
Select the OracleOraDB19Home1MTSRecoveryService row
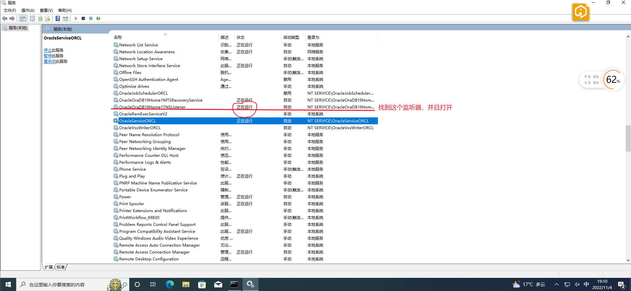(245, 100)
